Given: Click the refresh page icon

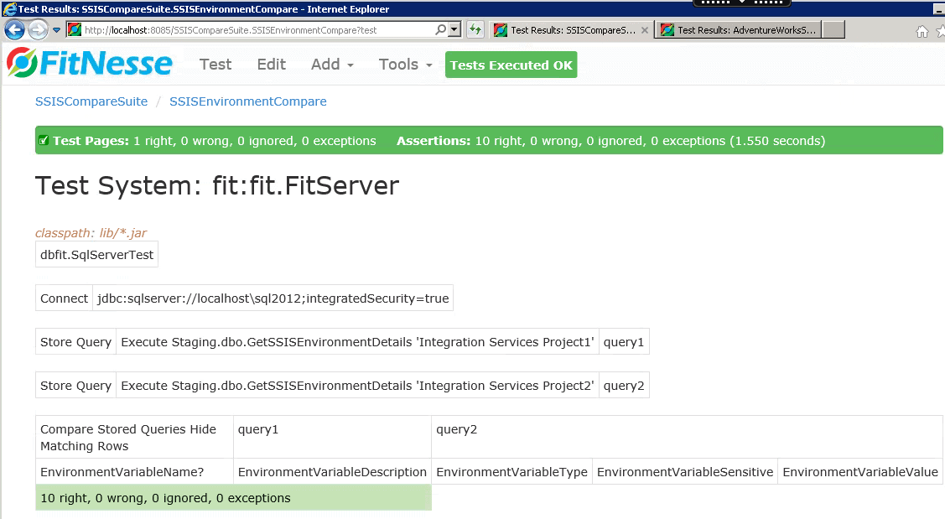Looking at the screenshot, I should (x=475, y=29).
